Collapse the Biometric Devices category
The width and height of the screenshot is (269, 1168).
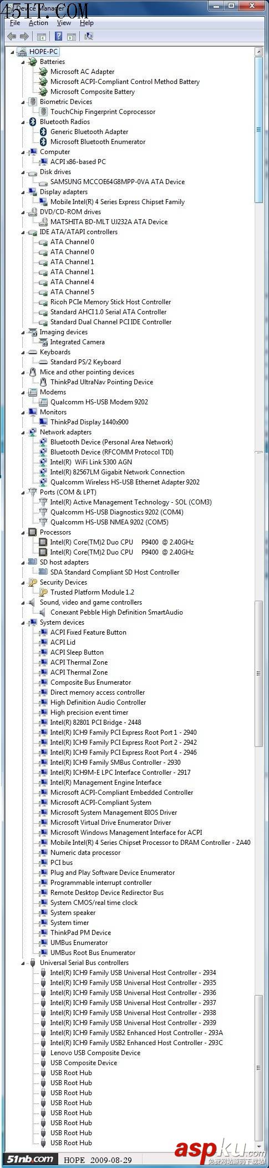pos(23,102)
